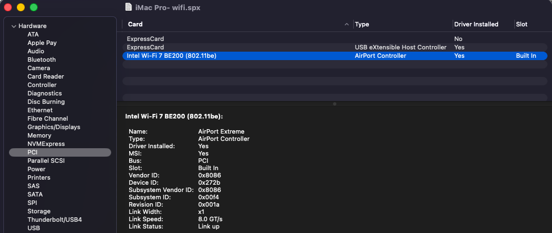
Task: Click the detail heading Intel Wi-Fi 7 BE200
Action: click(174, 117)
